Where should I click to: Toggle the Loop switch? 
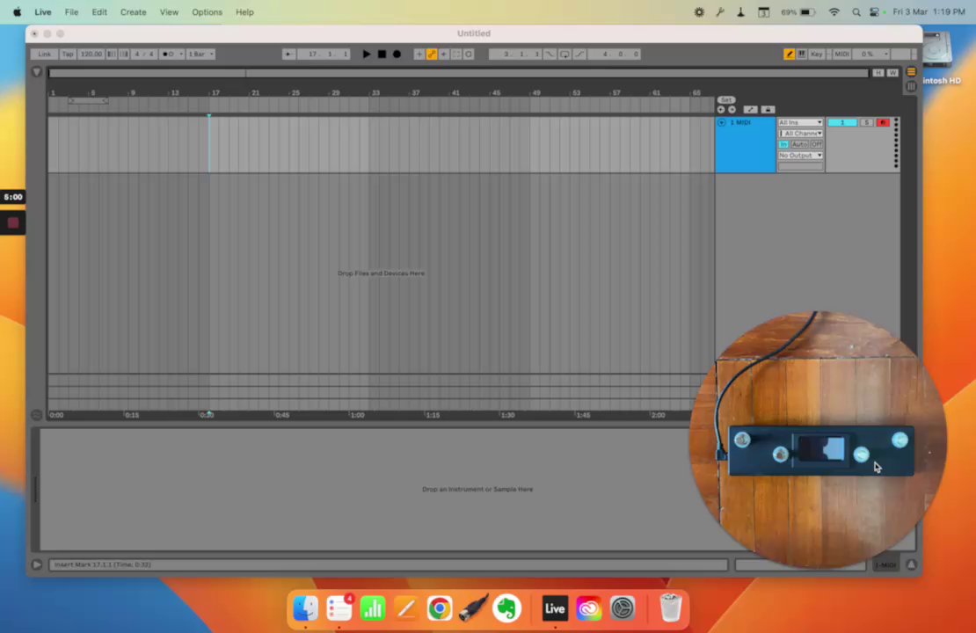coord(564,55)
